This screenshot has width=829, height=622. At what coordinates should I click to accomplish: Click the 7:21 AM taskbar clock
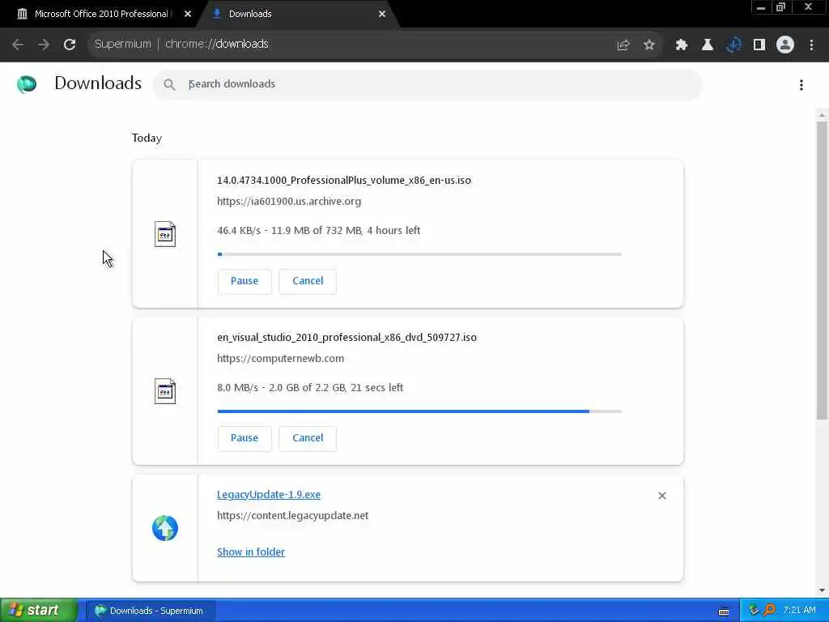799,611
